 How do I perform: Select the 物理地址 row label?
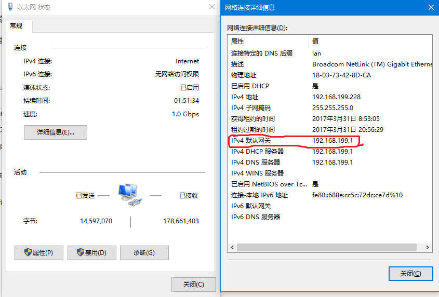(244, 75)
